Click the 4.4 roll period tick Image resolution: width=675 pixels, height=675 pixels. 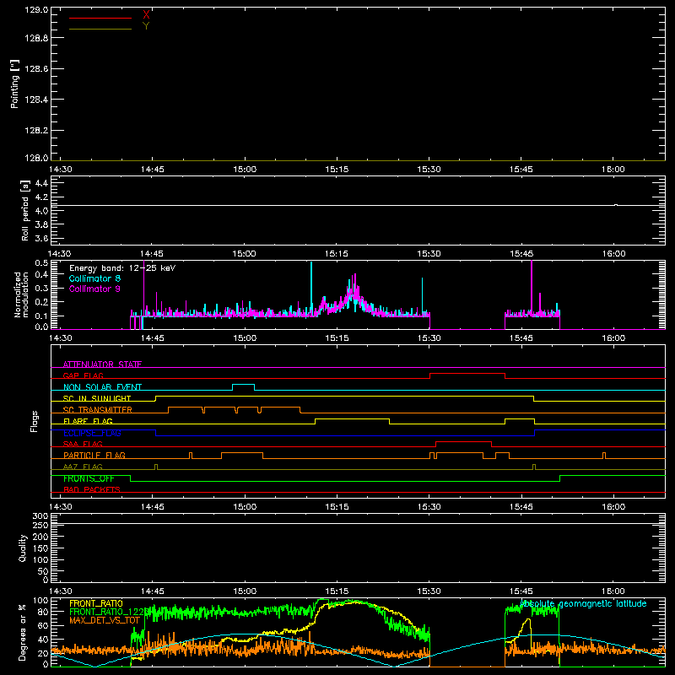41,184
